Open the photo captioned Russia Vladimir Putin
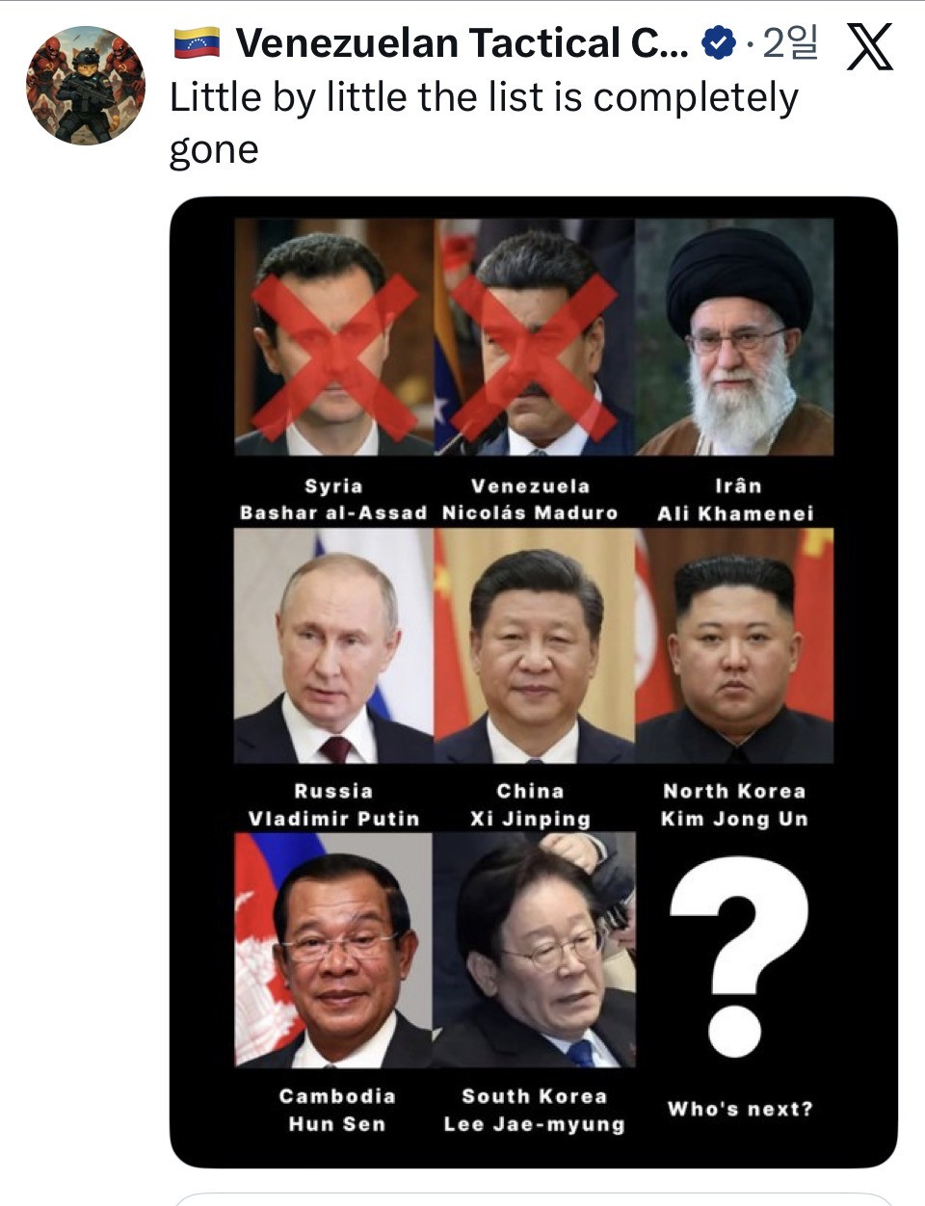 [x=333, y=645]
